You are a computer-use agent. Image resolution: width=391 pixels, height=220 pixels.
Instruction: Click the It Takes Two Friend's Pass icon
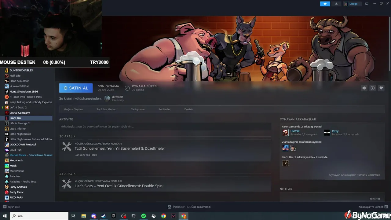pos(7,97)
